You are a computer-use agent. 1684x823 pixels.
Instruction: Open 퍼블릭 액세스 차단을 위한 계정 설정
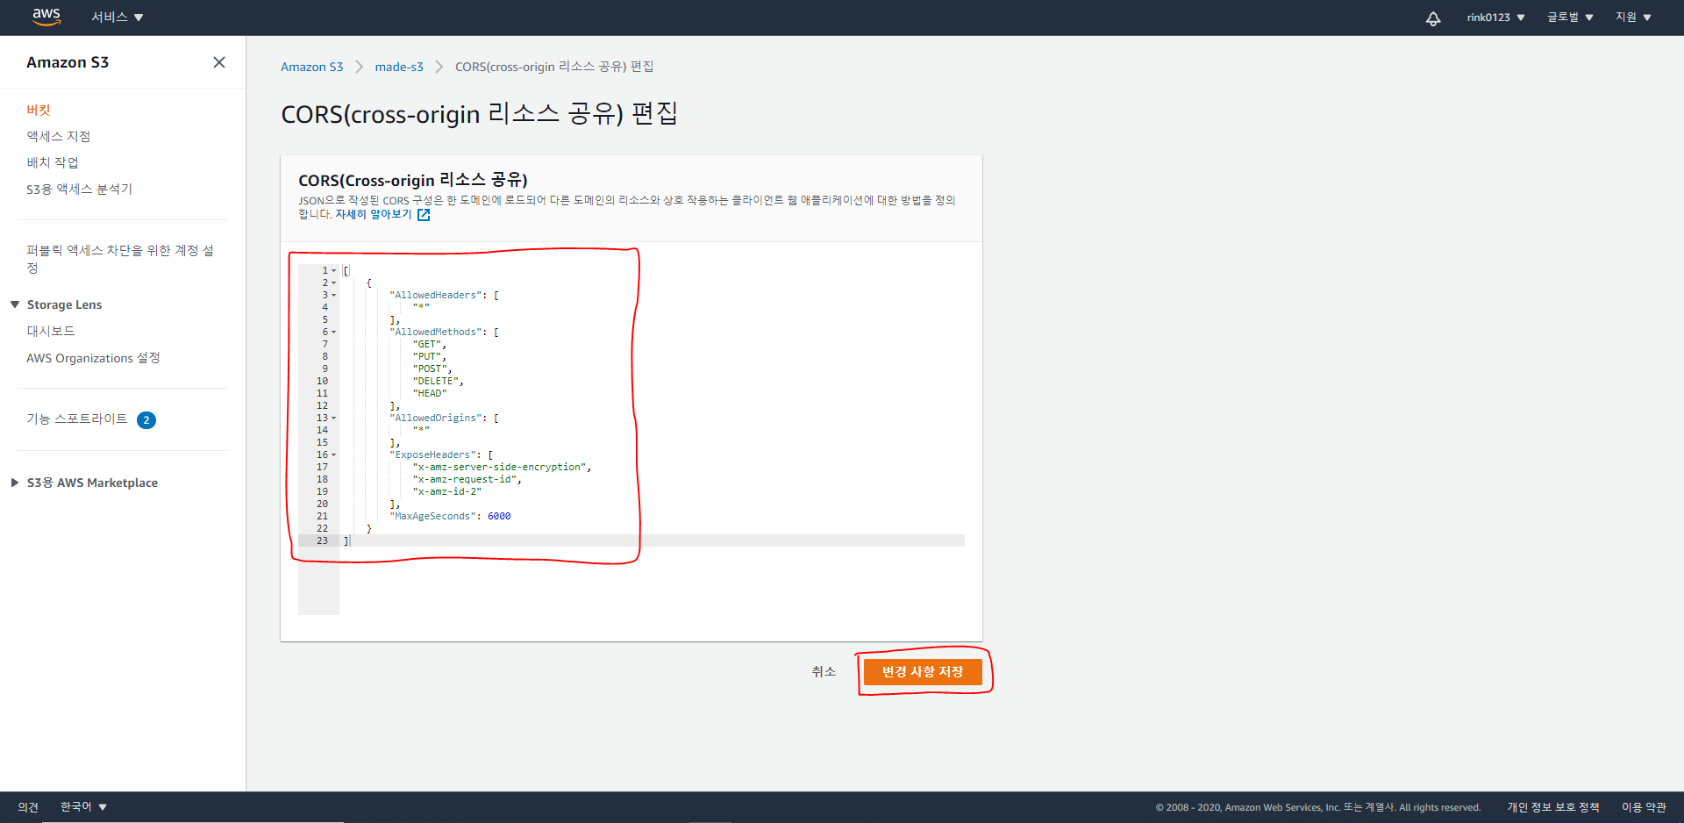pyautogui.click(x=120, y=259)
